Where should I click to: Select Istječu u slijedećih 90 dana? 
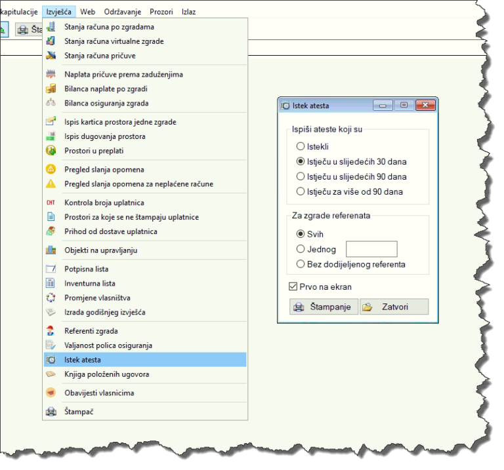[300, 176]
